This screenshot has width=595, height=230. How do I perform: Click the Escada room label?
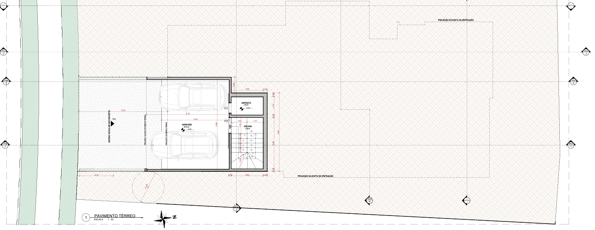[x=247, y=126]
